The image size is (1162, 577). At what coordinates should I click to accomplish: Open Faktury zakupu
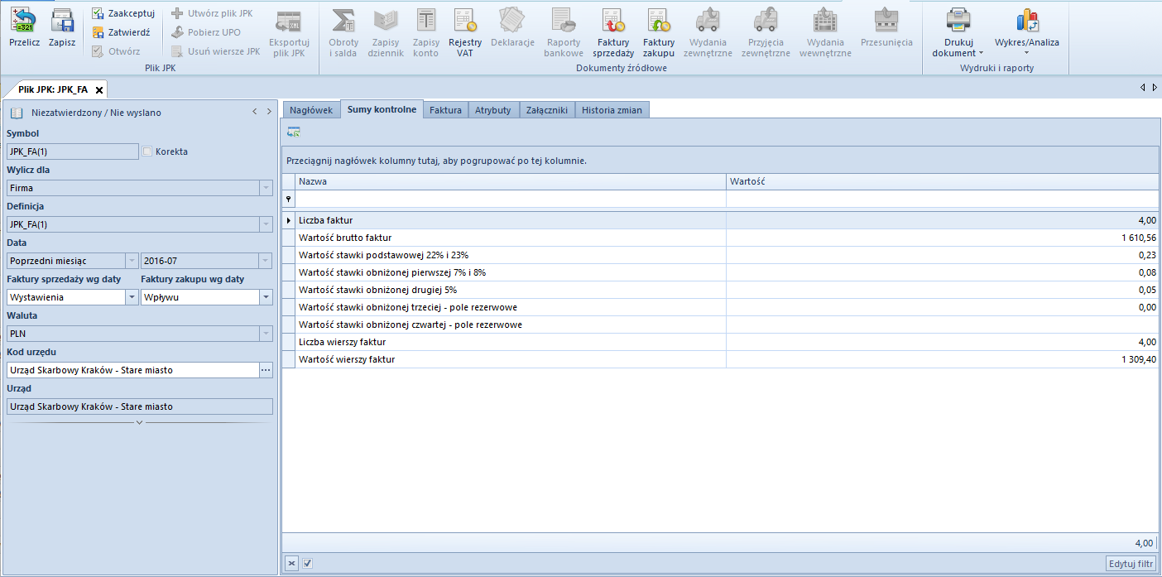point(659,33)
